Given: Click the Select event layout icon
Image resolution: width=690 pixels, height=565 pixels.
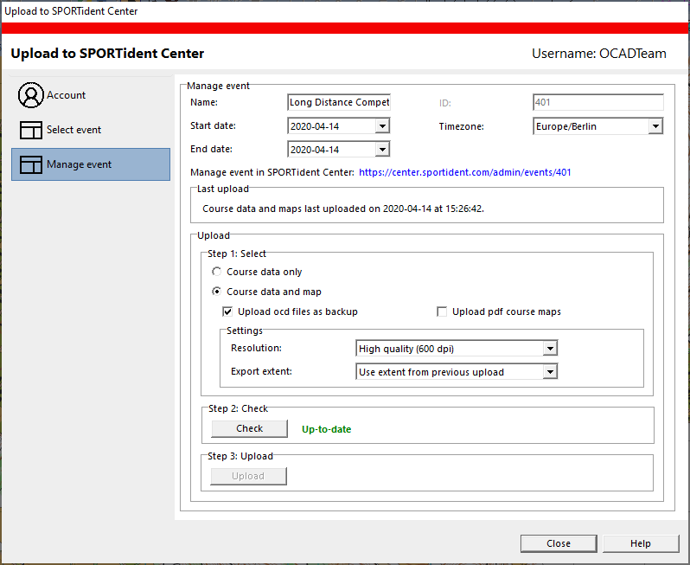Looking at the screenshot, I should (31, 130).
